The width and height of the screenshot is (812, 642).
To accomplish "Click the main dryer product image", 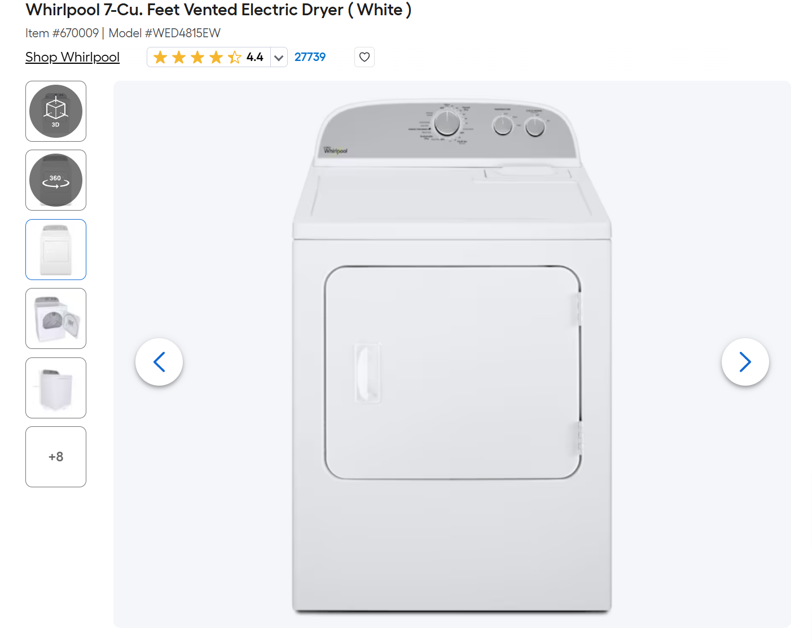I will [452, 355].
